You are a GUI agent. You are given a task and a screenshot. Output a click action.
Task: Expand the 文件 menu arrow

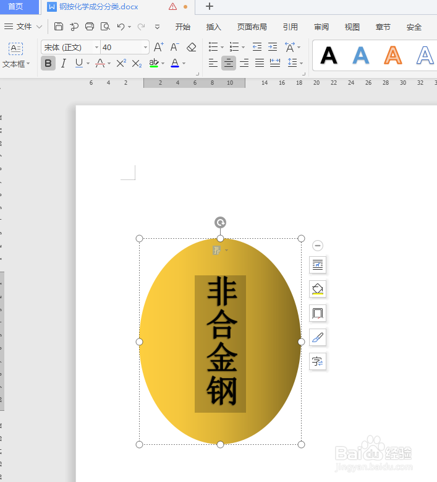[x=39, y=27]
